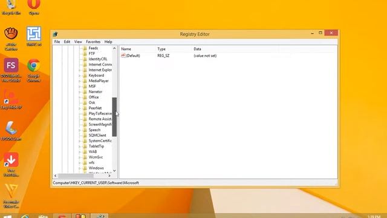This screenshot has height=218, width=387.
Task: Select the Speech folder icon
Action: click(x=85, y=130)
